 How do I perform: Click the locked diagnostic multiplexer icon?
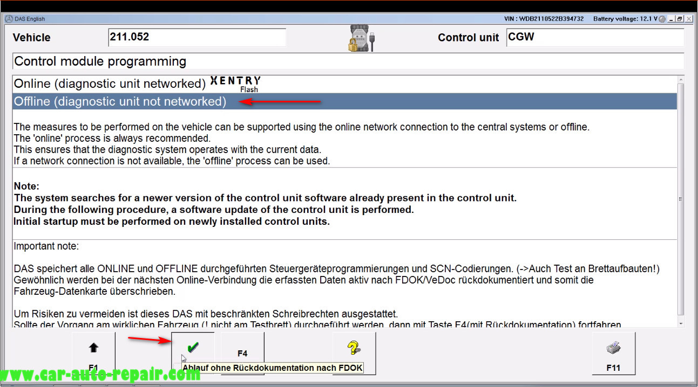(x=362, y=38)
